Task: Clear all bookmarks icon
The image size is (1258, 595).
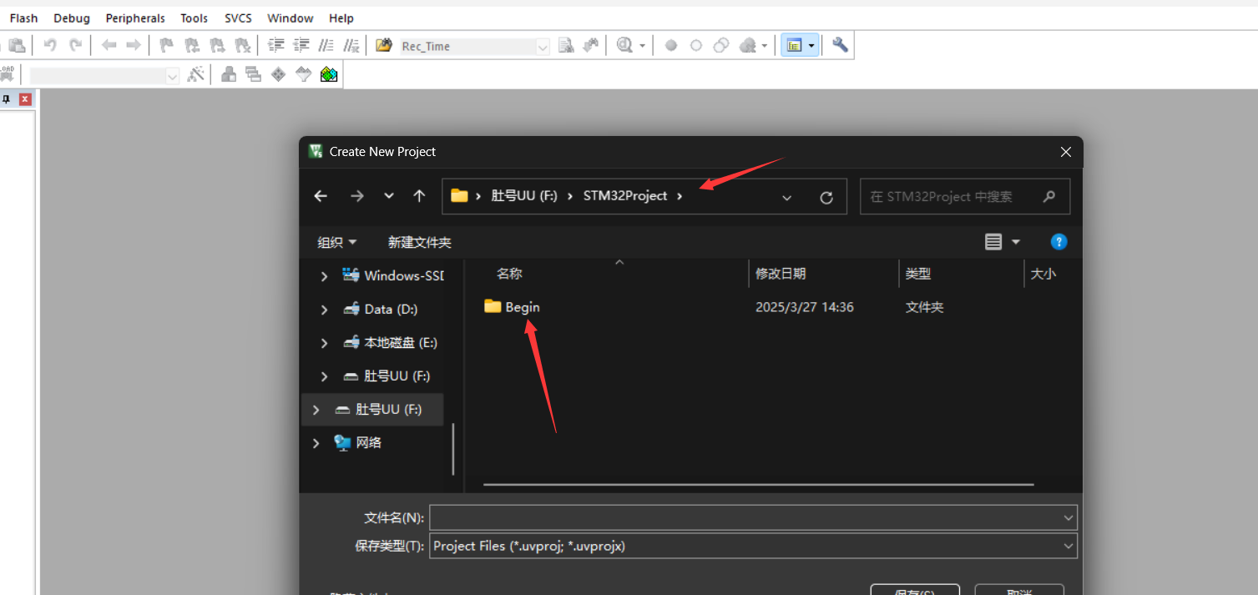Action: point(243,45)
